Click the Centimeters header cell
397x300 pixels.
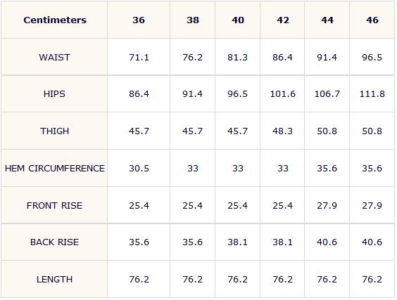55,20
